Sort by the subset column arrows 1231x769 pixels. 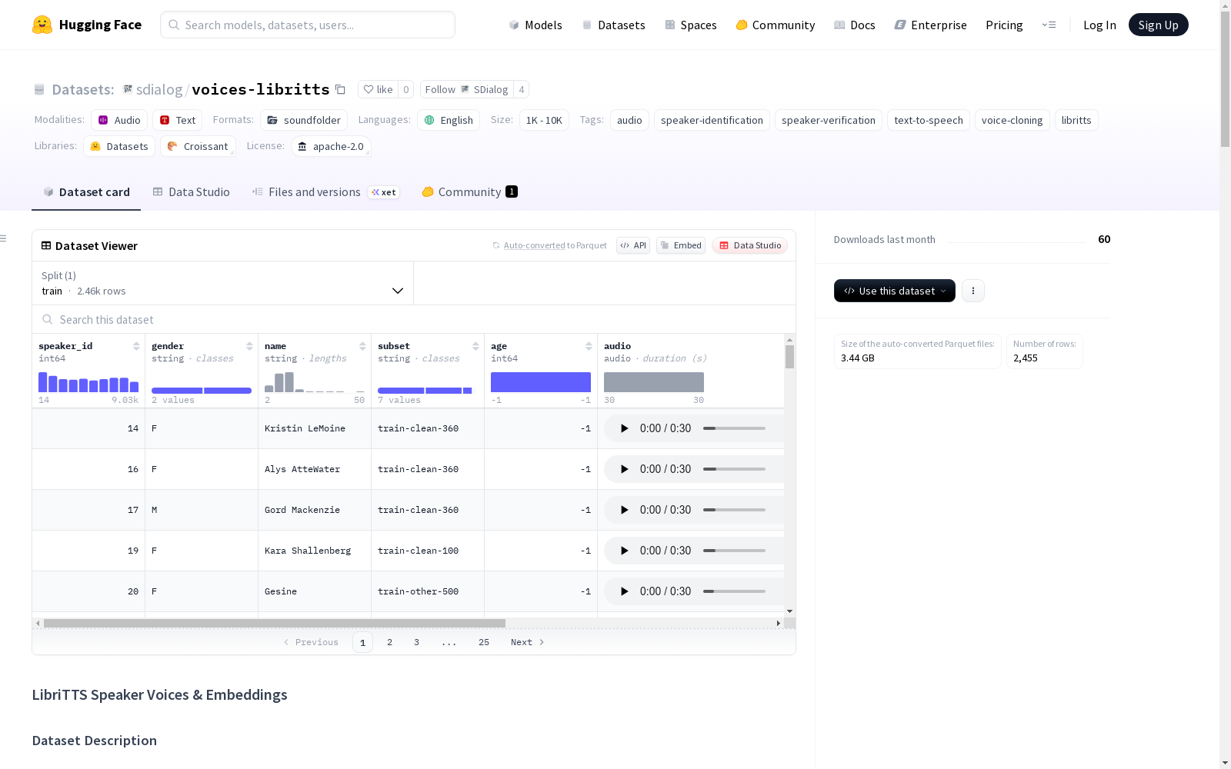click(475, 346)
